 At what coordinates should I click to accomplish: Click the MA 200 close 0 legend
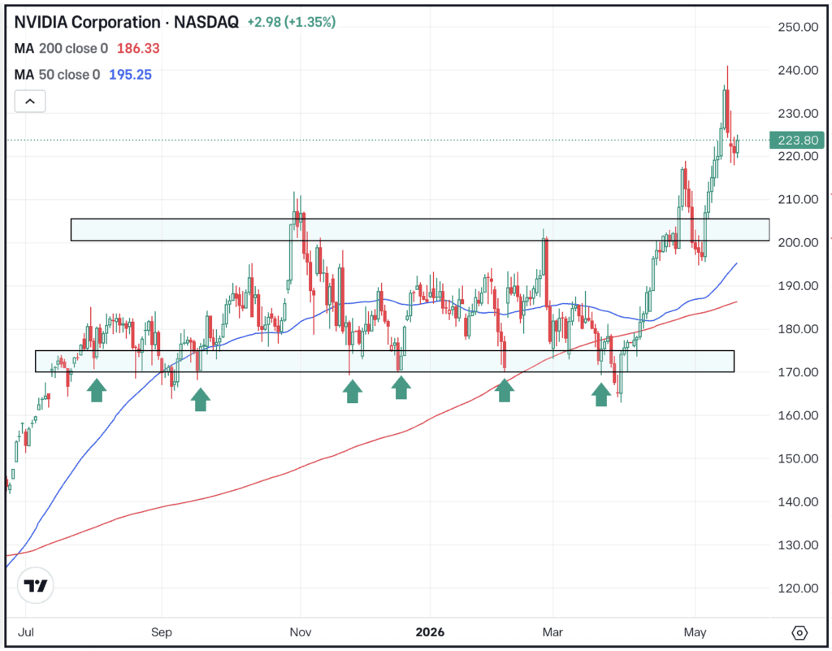pos(61,48)
